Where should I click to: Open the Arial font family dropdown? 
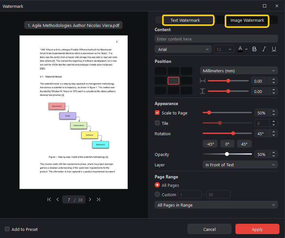pos(183,49)
